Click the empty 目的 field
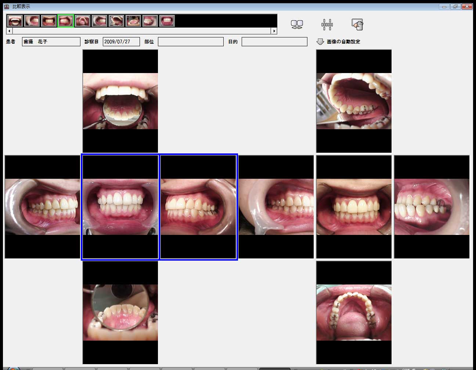The height and width of the screenshot is (370, 476). pos(274,42)
